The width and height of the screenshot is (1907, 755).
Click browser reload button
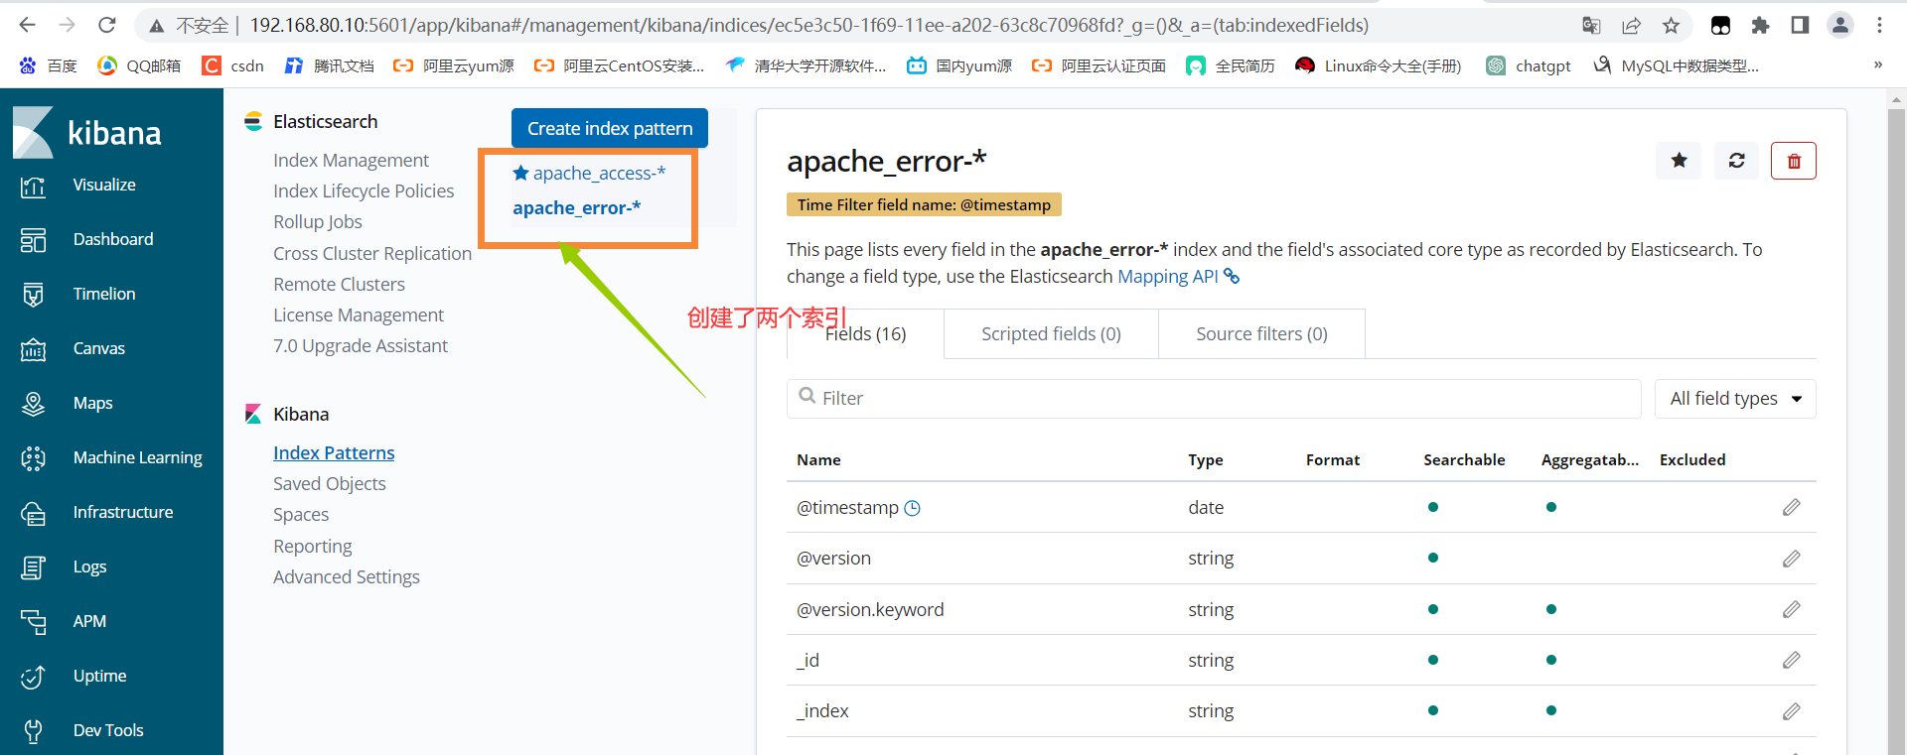107,25
